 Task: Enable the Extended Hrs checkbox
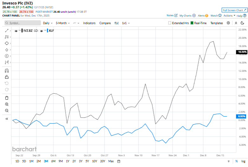coord(170,23)
